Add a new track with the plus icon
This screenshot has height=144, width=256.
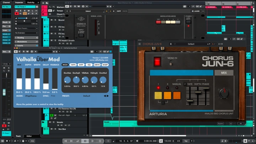(x=43, y=3)
